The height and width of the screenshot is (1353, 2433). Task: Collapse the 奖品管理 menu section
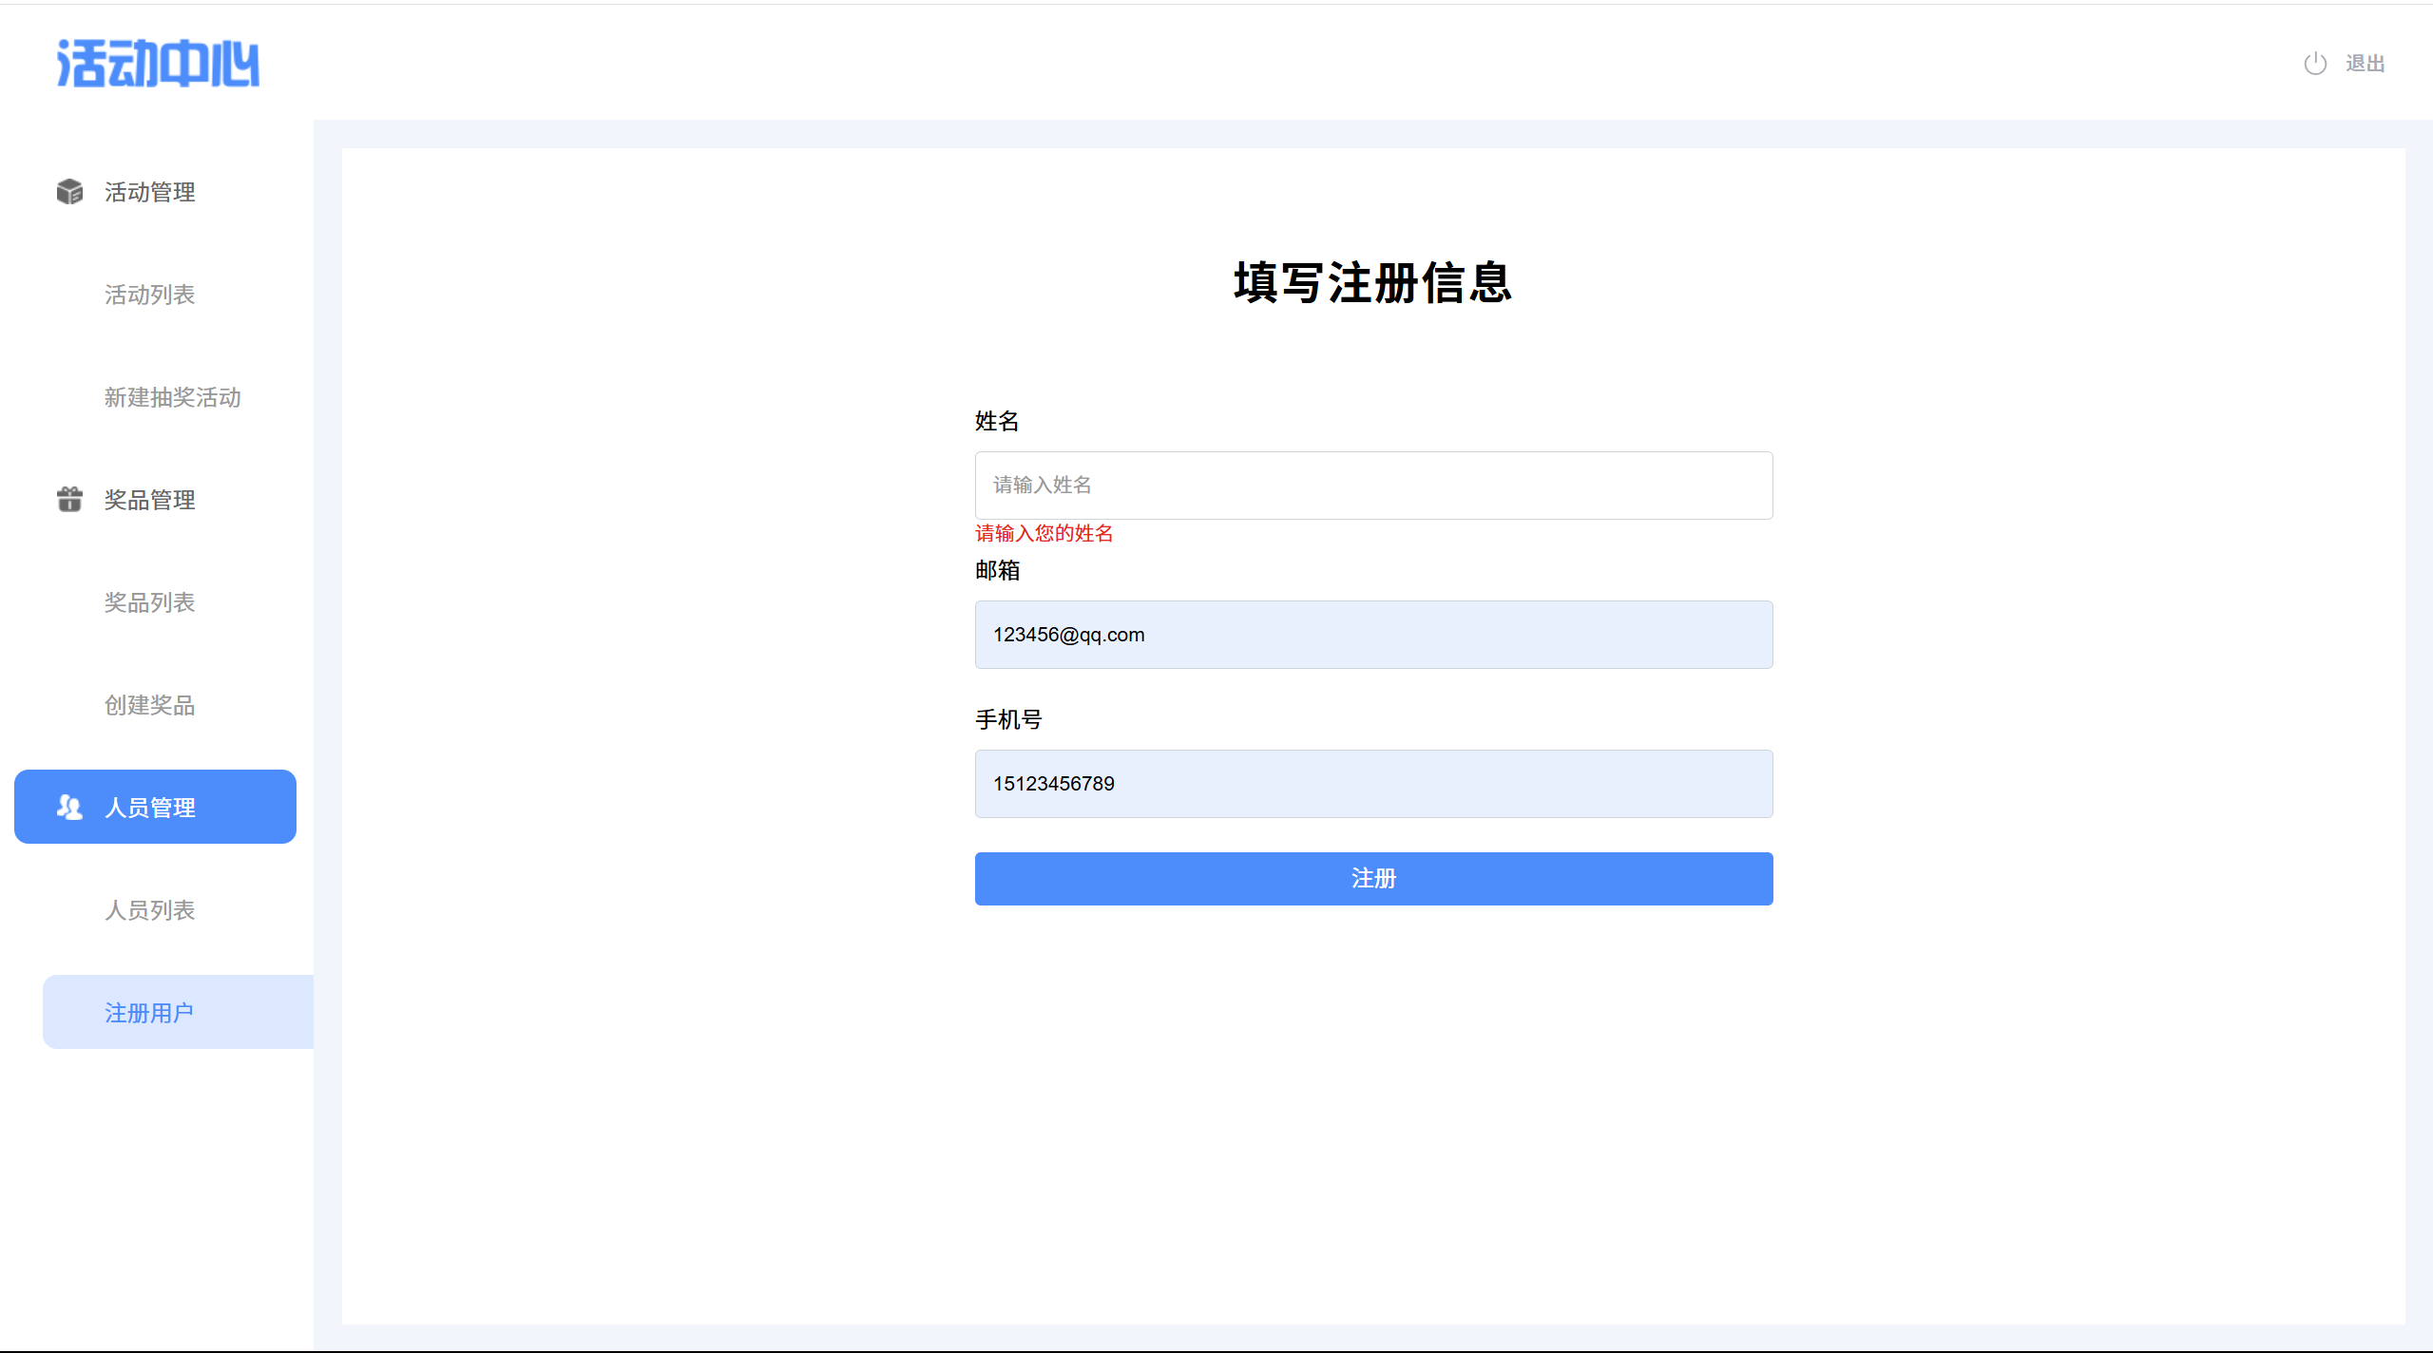150,500
